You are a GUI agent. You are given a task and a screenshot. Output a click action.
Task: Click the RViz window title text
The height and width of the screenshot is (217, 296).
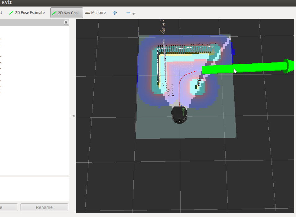click(6, 2)
